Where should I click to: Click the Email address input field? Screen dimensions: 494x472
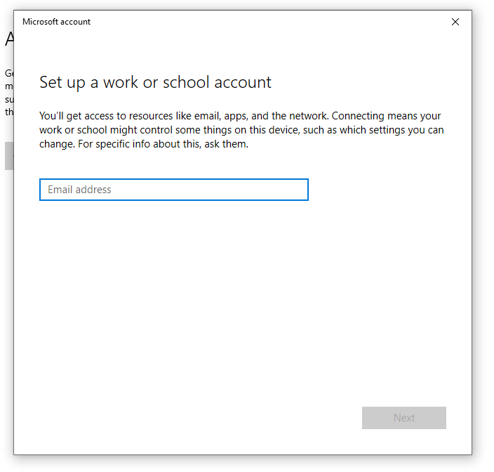click(x=174, y=190)
